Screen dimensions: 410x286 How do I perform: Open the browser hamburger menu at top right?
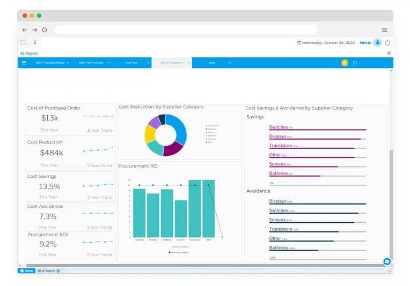tap(384, 30)
